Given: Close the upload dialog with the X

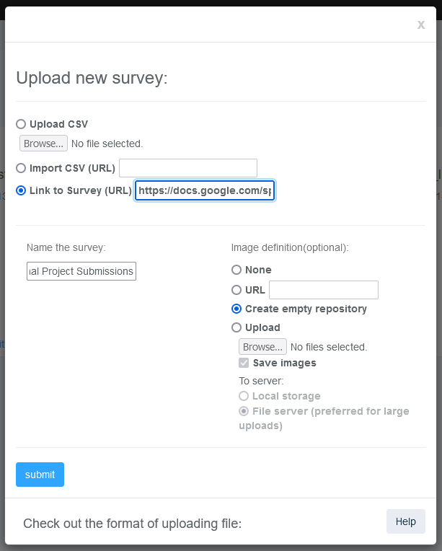Looking at the screenshot, I should coord(421,25).
